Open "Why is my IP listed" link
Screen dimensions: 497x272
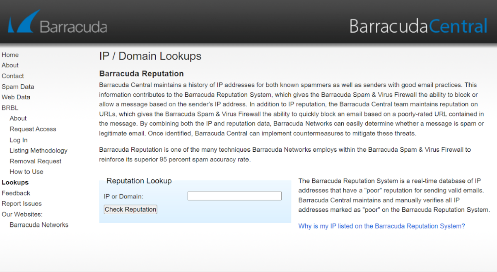381,226
